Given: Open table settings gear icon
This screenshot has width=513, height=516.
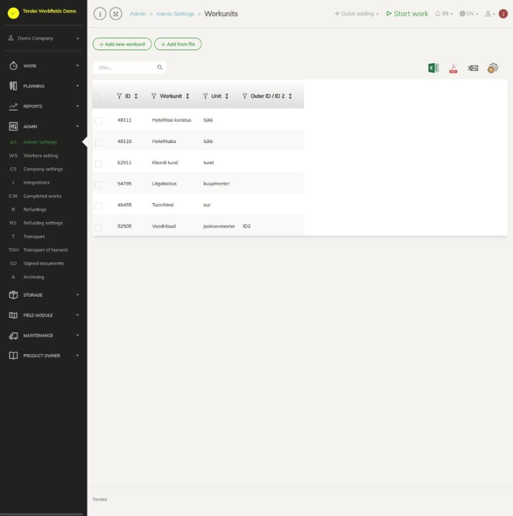Looking at the screenshot, I should point(493,68).
